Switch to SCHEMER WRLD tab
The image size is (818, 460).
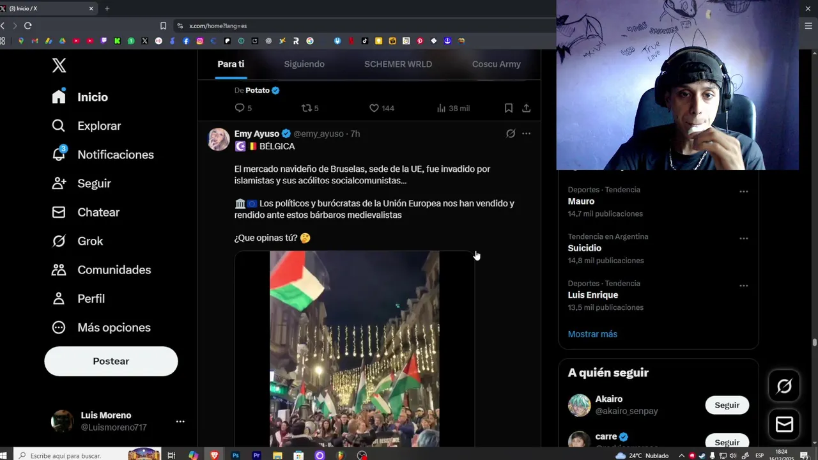point(398,64)
